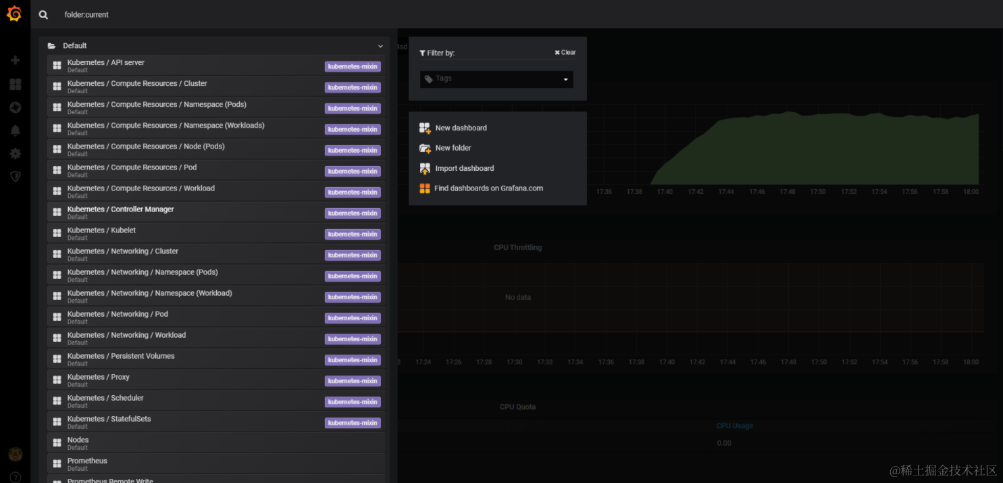This screenshot has width=1003, height=483.
Task: Click the Import dashboard icon
Action: (x=425, y=168)
